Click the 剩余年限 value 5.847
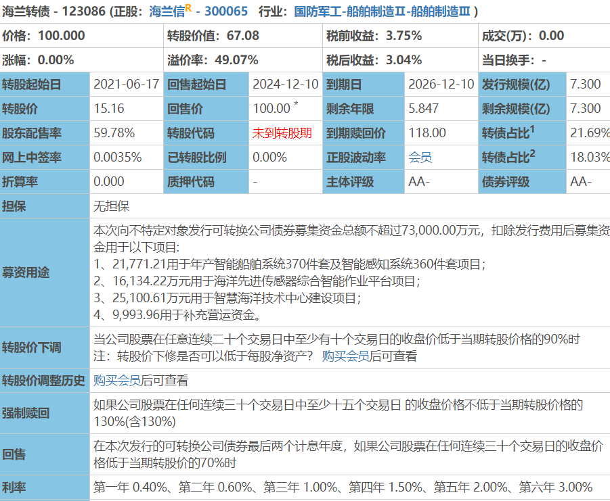610x501 pixels. click(423, 108)
